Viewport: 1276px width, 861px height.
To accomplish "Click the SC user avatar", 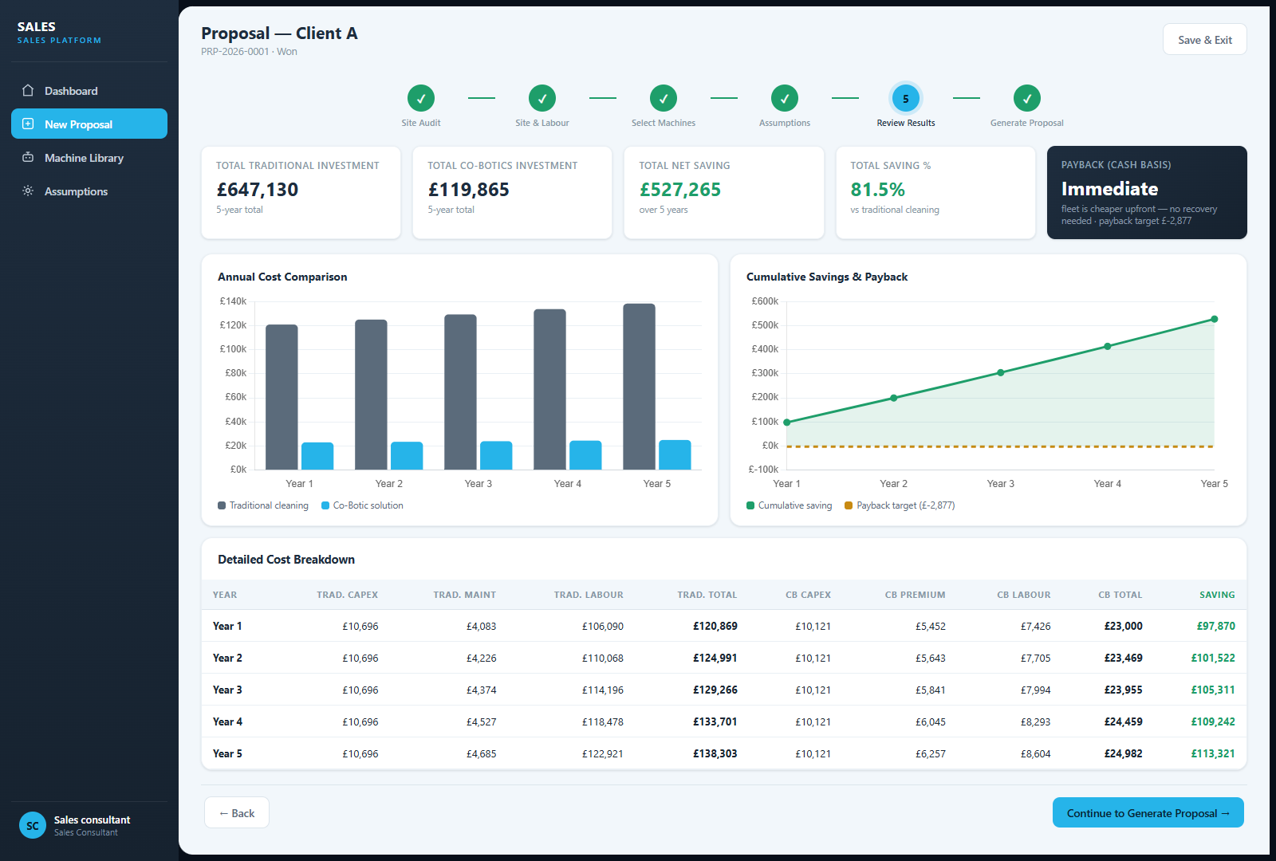I will [33, 825].
